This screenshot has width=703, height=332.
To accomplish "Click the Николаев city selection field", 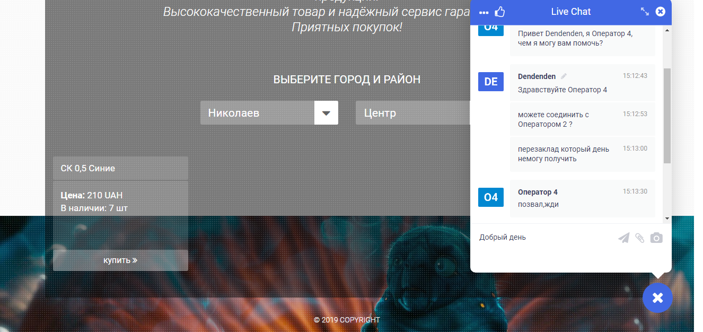I will coord(258,113).
